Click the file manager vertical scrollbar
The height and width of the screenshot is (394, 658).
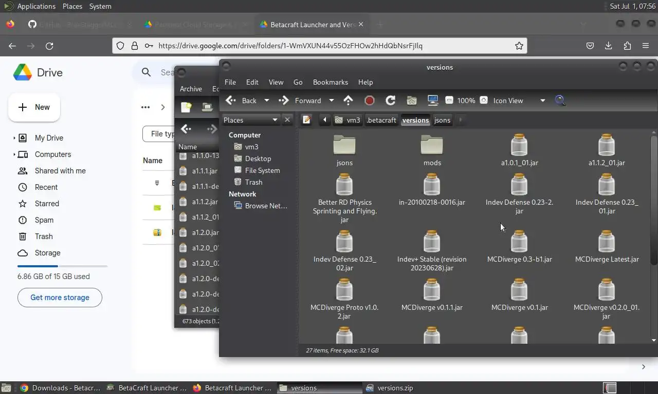pos(654,200)
